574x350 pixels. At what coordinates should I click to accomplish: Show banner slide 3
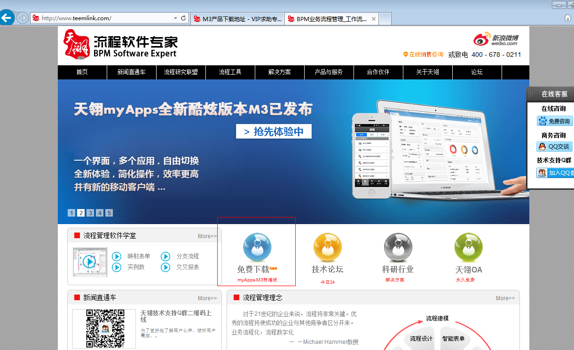[90, 213]
